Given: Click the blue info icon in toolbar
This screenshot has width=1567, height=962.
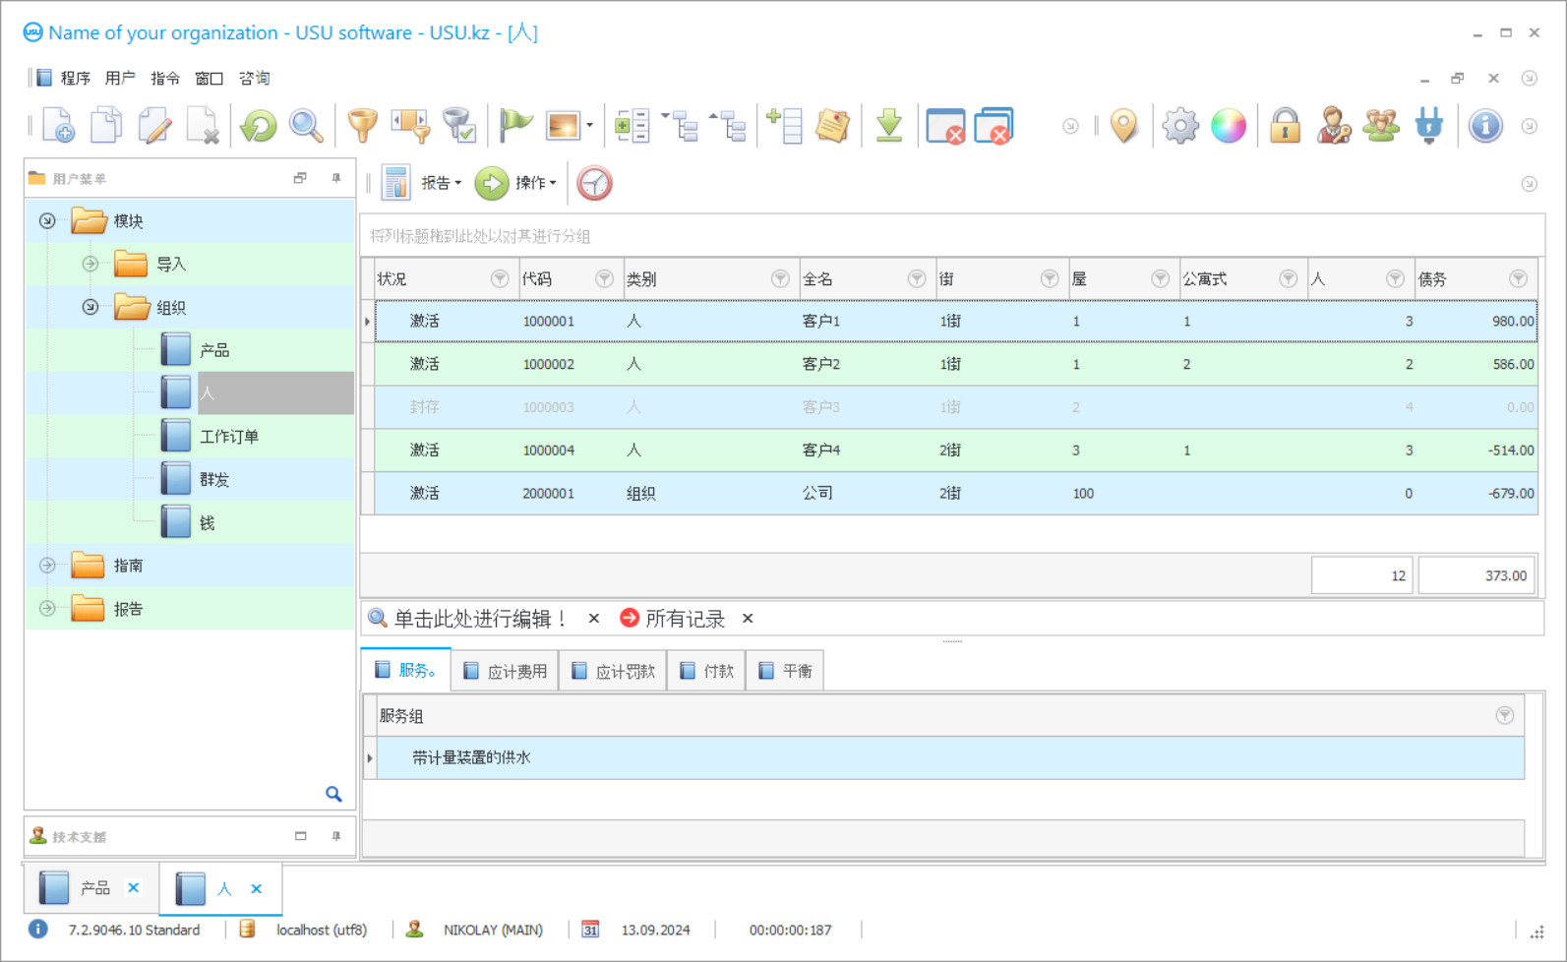Looking at the screenshot, I should (x=1485, y=126).
